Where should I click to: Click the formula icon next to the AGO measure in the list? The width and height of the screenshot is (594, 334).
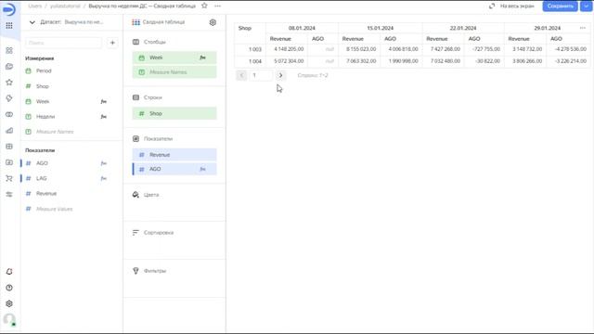click(103, 163)
